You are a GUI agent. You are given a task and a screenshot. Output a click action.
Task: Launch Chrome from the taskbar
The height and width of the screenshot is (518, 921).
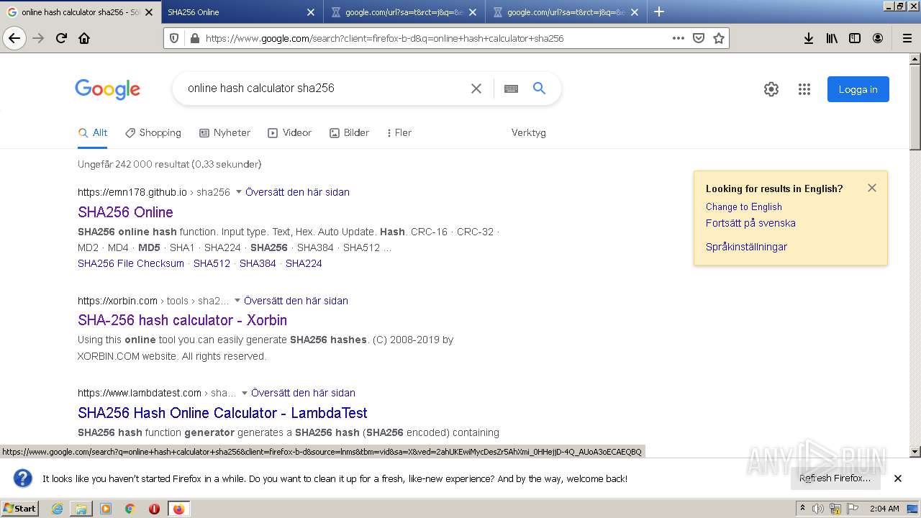click(130, 509)
